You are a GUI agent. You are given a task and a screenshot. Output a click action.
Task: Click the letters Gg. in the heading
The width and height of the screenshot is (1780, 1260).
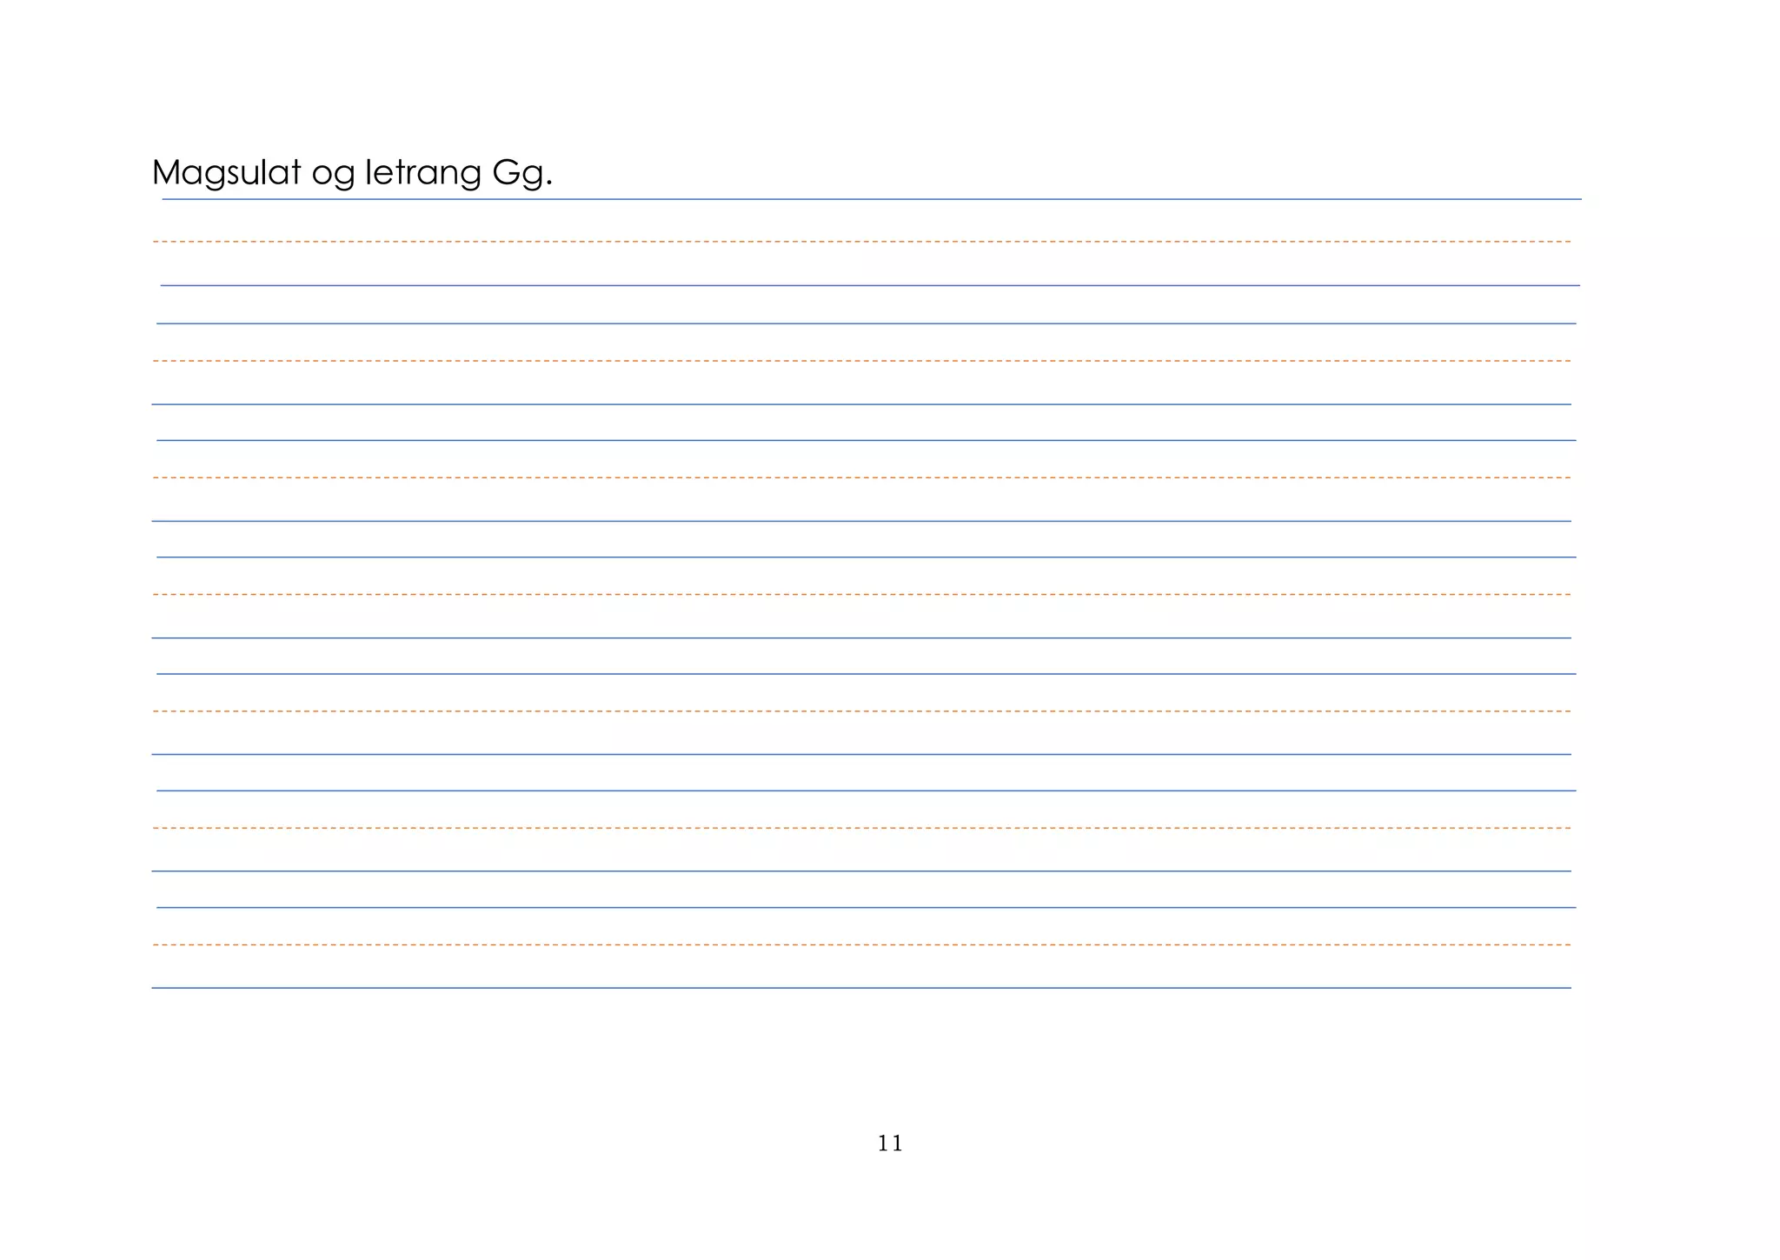coord(521,173)
